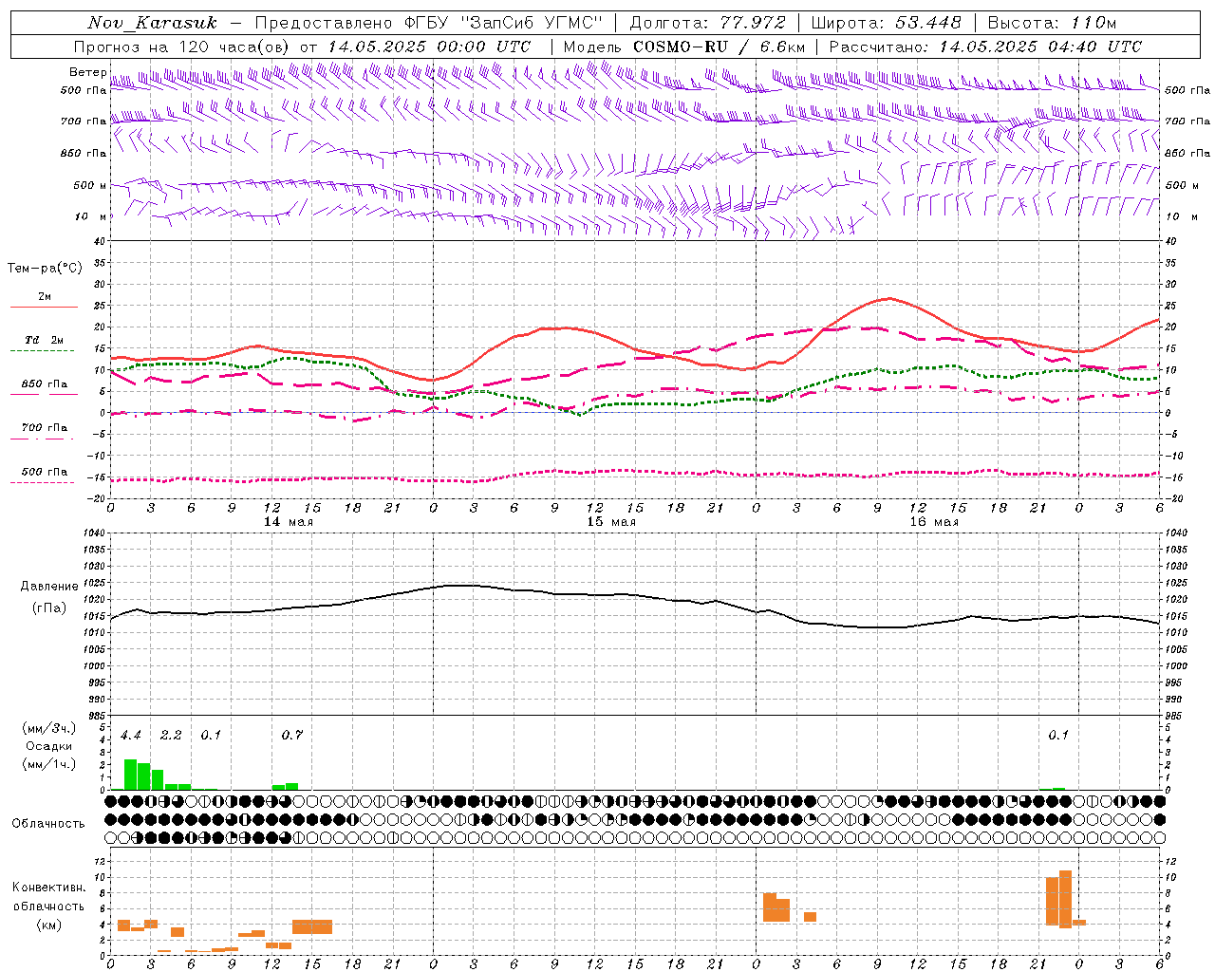Select the 'Модель COSMO-RU / 6.6км' text
Viewport: 1215px width, 972px height.
click(683, 47)
